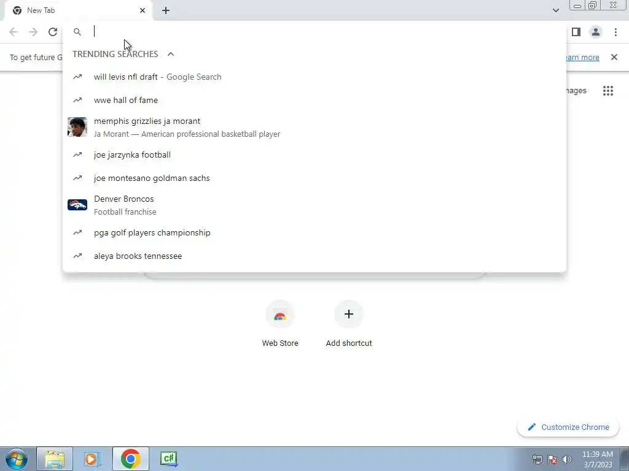Image resolution: width=629 pixels, height=471 pixels.
Task: Click the Ja Morant thumbnail photo
Action: pos(77,127)
